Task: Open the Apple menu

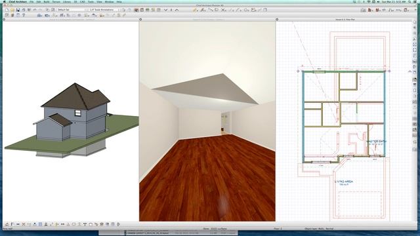Action: click(5, 2)
